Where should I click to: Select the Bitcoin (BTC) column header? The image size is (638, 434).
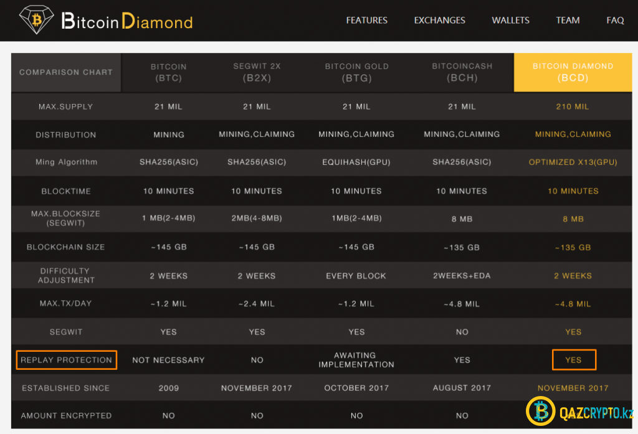coord(168,72)
